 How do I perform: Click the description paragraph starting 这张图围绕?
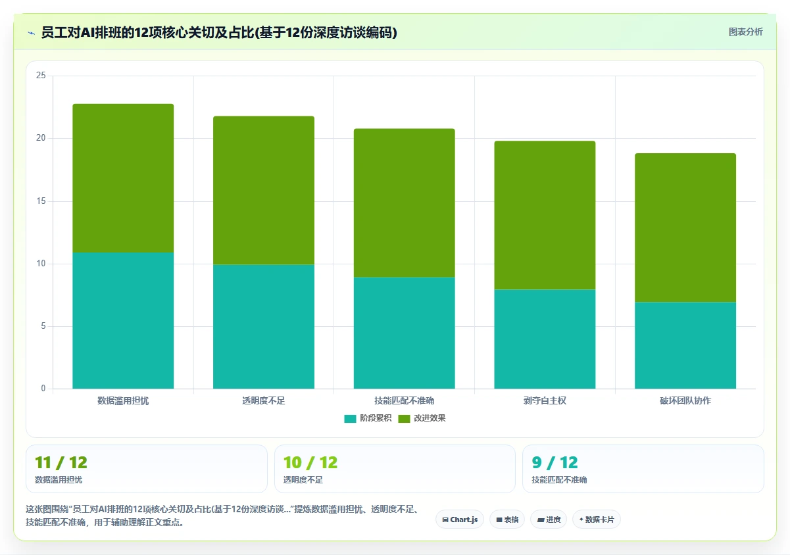pos(222,516)
